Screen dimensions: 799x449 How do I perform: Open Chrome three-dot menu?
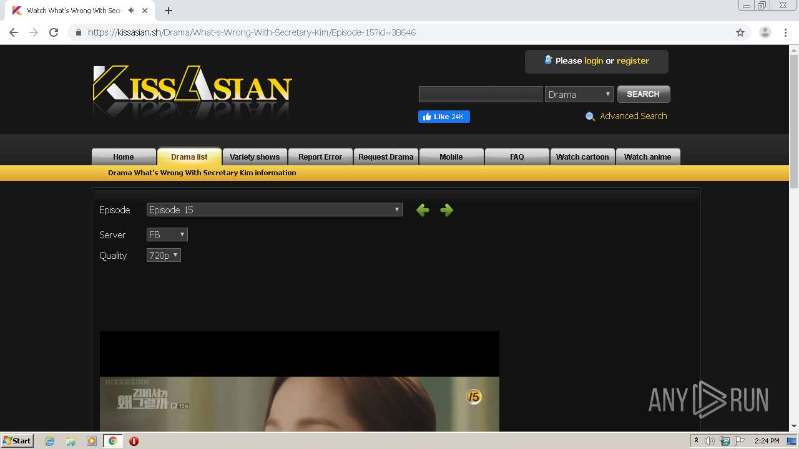(x=785, y=32)
